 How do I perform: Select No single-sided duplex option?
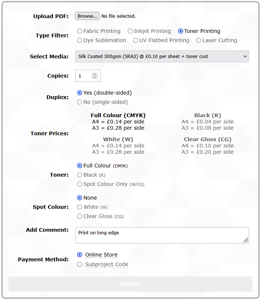coord(80,102)
